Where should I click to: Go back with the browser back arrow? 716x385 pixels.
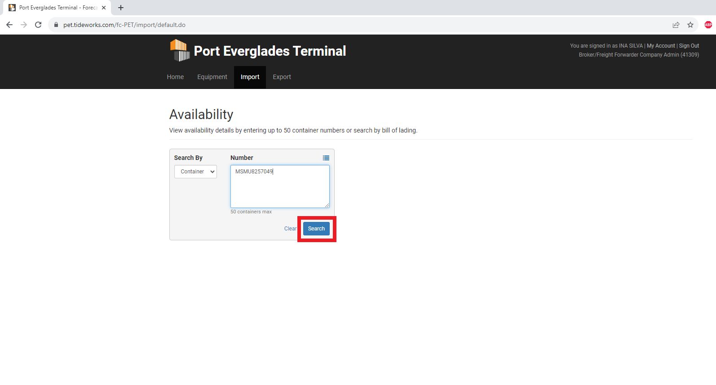click(9, 25)
